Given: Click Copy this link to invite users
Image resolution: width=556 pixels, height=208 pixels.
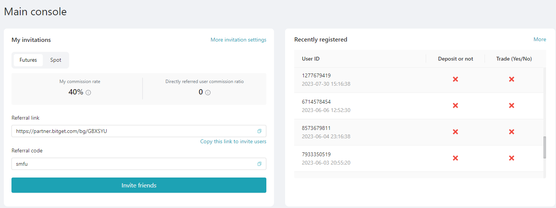Looking at the screenshot, I should [x=233, y=141].
